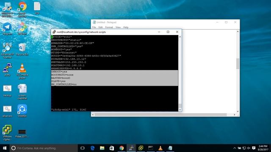Switch to Notepad in the taskbar
The width and height of the screenshot is (271, 152).
point(170,148)
